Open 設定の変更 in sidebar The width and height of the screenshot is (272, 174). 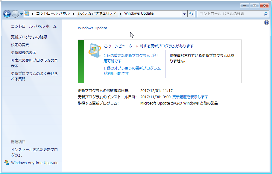(20, 45)
